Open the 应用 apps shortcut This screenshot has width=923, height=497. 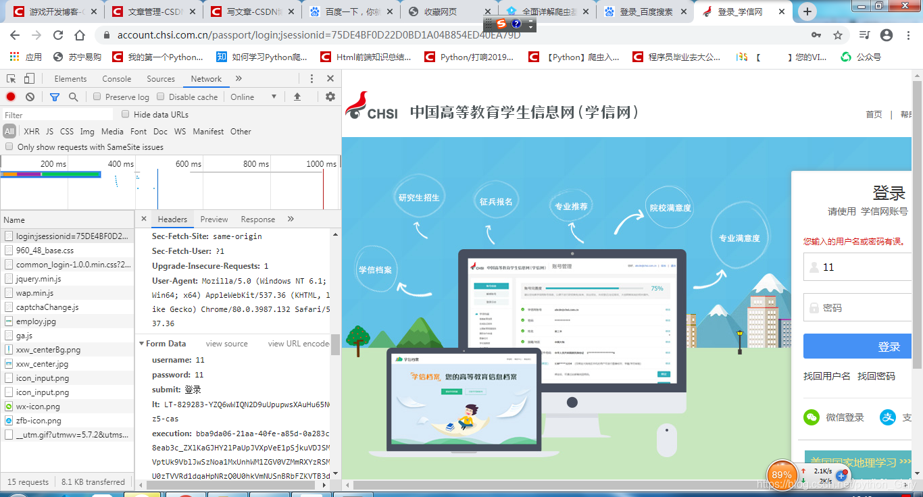26,57
